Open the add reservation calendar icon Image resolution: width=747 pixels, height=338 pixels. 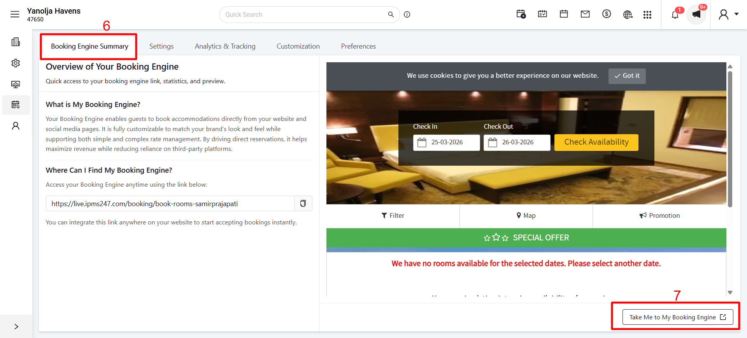[521, 14]
